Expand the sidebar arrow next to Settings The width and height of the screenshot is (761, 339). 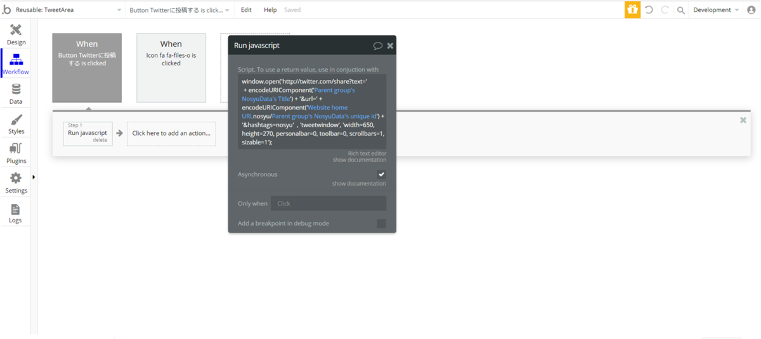point(34,177)
